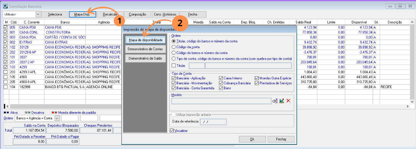Uncheck the Bens checkbox
This screenshot has width=416, height=149.
point(221,88)
